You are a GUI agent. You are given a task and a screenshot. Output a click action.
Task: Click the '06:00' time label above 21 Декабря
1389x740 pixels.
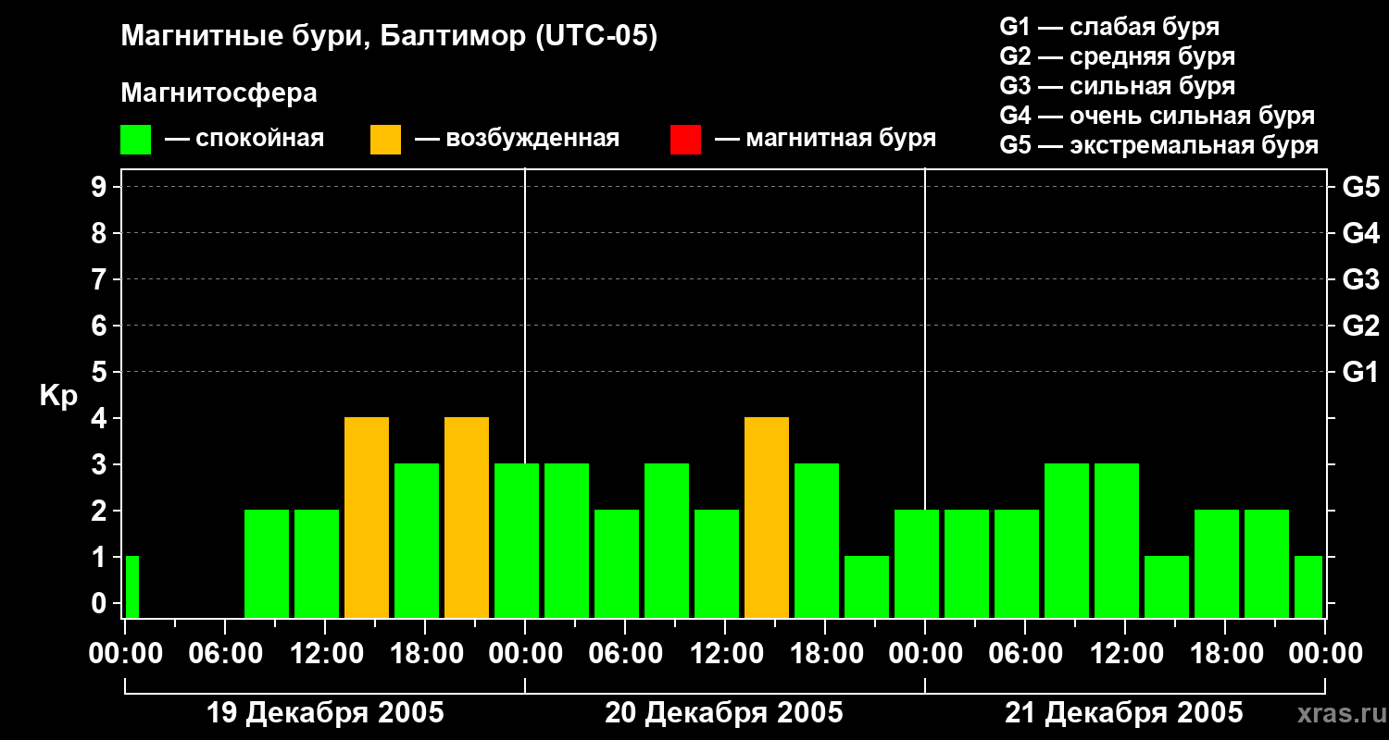(1025, 654)
